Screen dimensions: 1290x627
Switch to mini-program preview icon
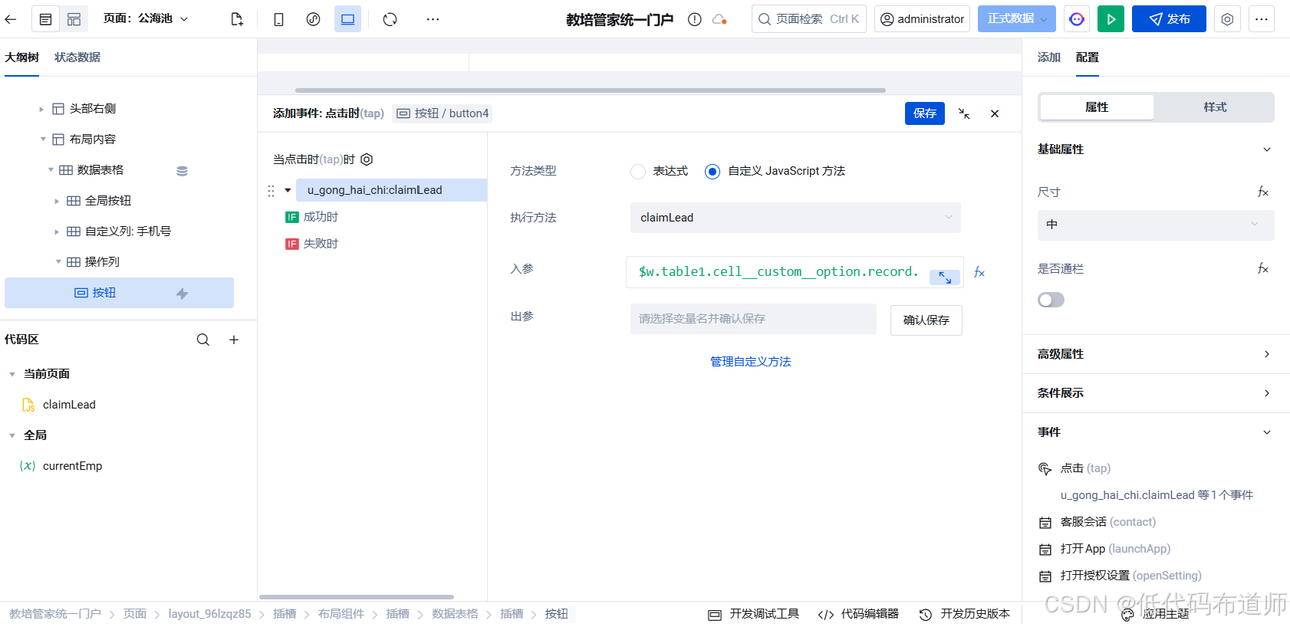(313, 19)
